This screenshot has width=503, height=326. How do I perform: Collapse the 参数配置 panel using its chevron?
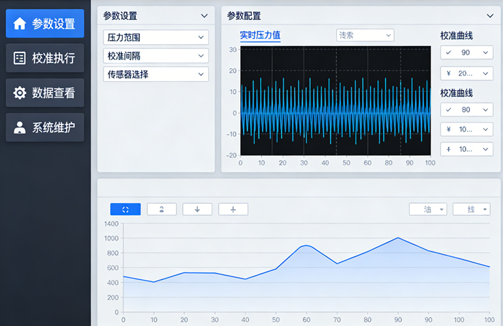point(489,16)
